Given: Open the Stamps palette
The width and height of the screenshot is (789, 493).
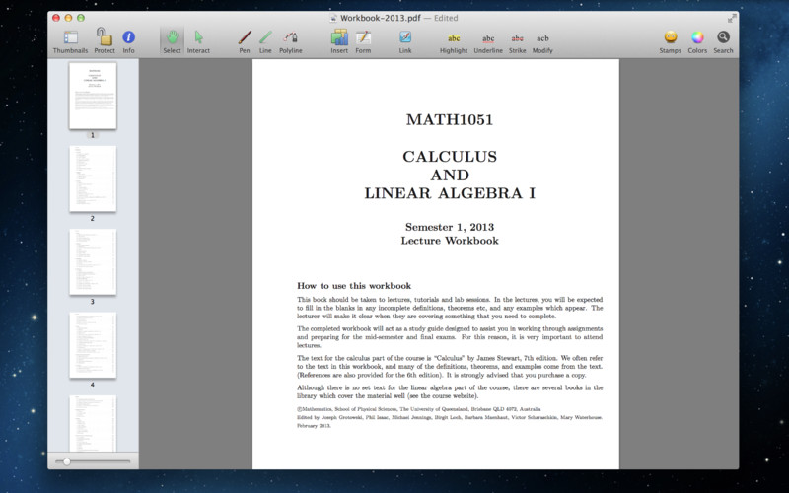Looking at the screenshot, I should tap(671, 41).
